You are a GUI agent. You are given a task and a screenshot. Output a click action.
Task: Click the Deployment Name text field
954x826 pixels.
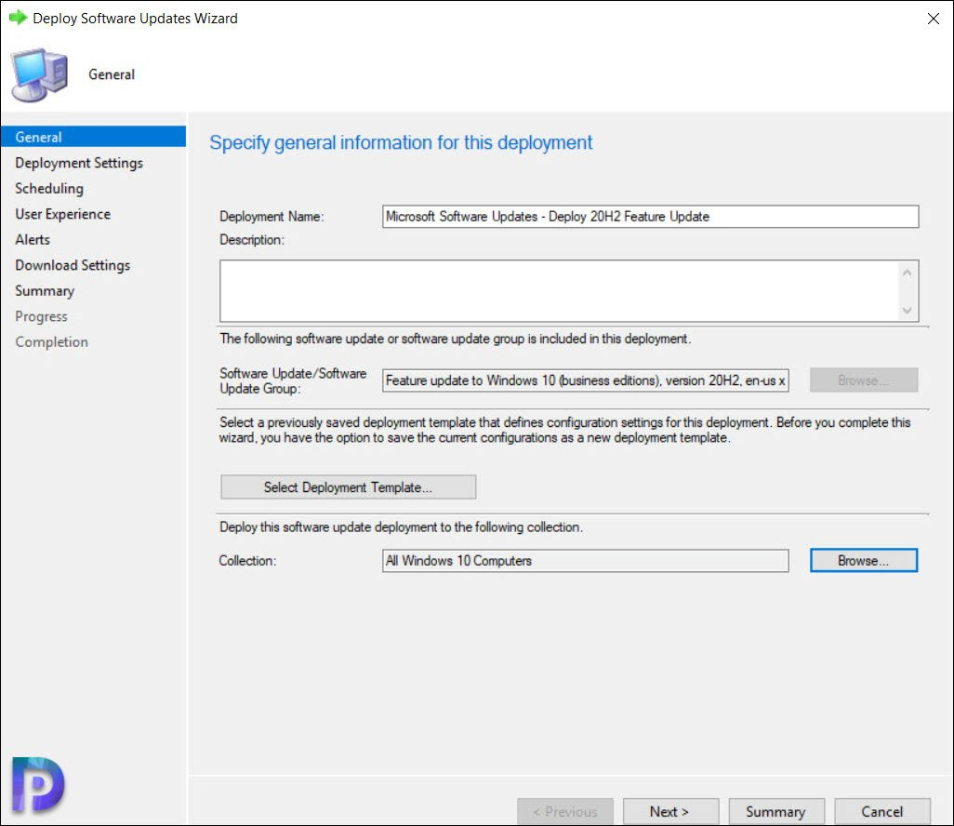(650, 217)
